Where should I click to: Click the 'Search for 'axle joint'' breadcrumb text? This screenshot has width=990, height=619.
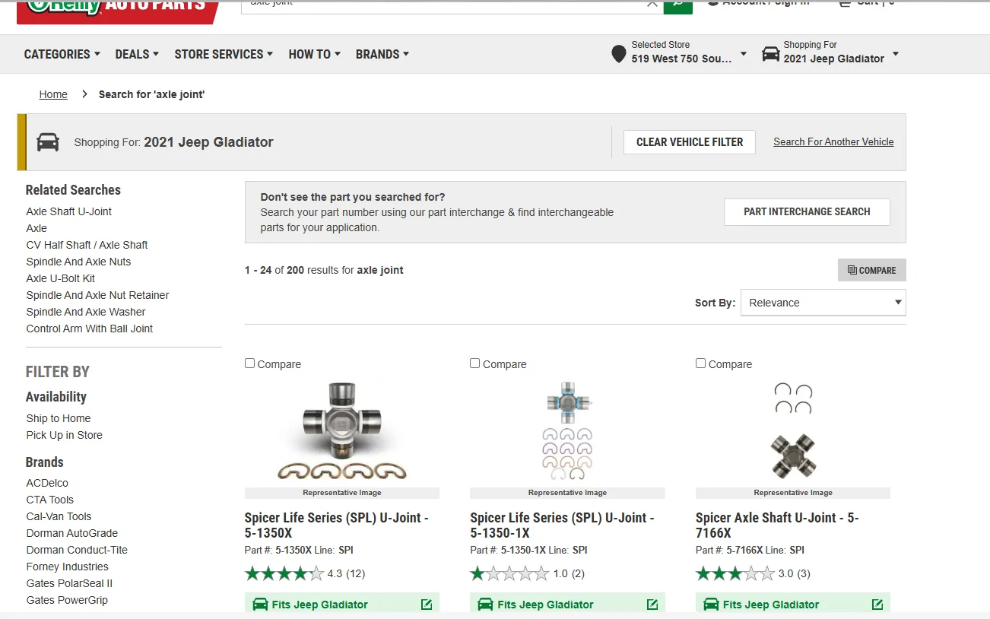click(x=152, y=94)
